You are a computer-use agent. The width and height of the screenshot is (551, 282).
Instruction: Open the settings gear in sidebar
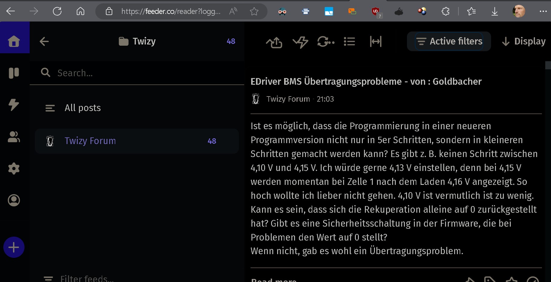(14, 169)
